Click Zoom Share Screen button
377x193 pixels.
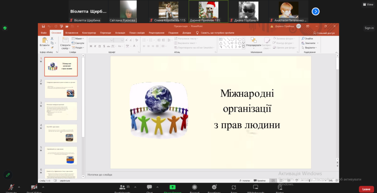pos(172,188)
